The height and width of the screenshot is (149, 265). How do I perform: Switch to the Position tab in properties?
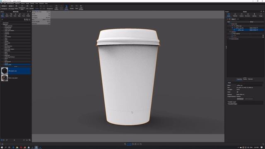[x=245, y=79]
